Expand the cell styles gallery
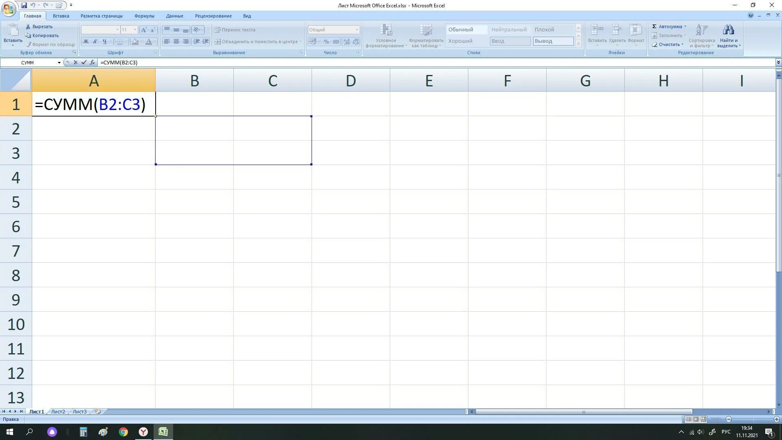782x440 pixels. [578, 43]
